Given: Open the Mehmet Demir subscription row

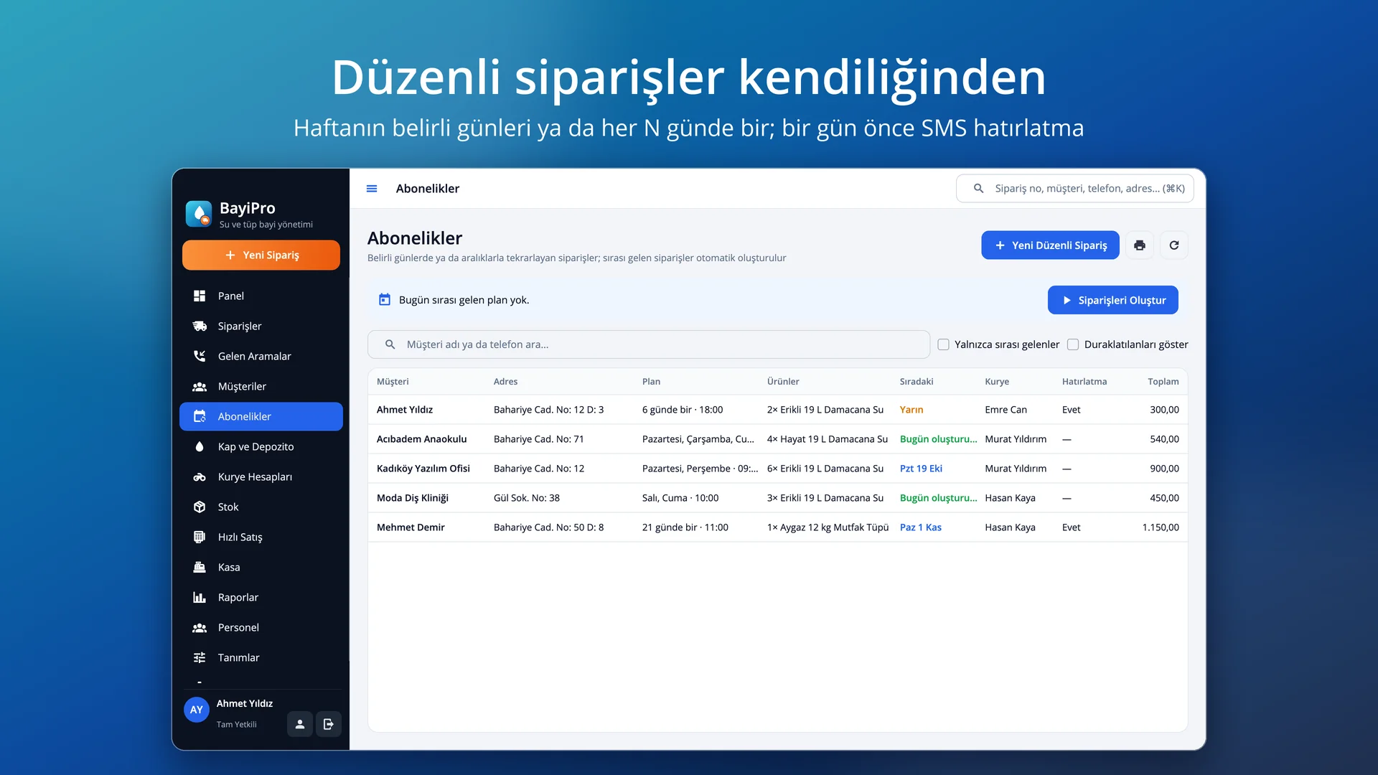Looking at the screenshot, I should click(x=778, y=527).
